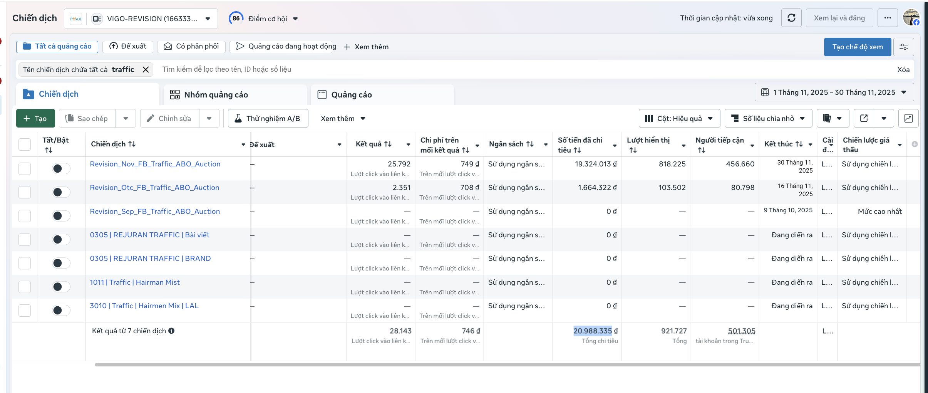Remove the traffic filter chip
Viewport: 928px width, 393px height.
pyautogui.click(x=146, y=69)
